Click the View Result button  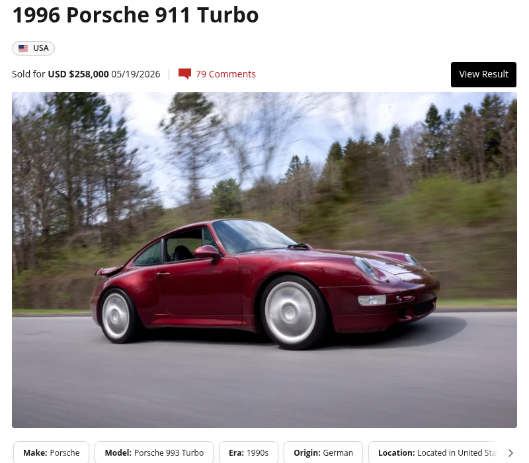483,75
